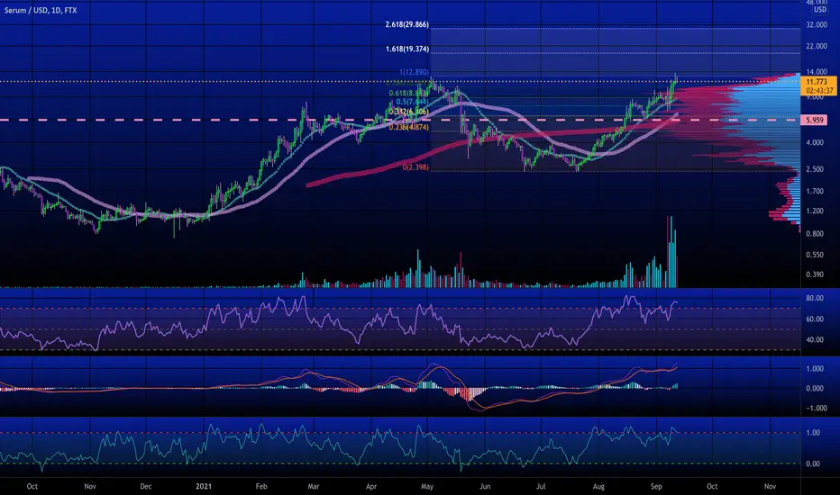Click the Aug label on the time axis
This screenshot has height=495, width=840.
click(598, 486)
